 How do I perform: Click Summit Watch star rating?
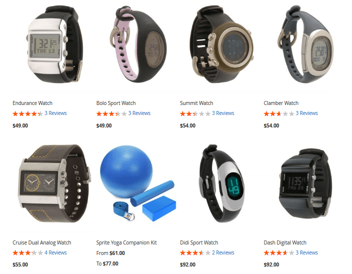(x=195, y=114)
